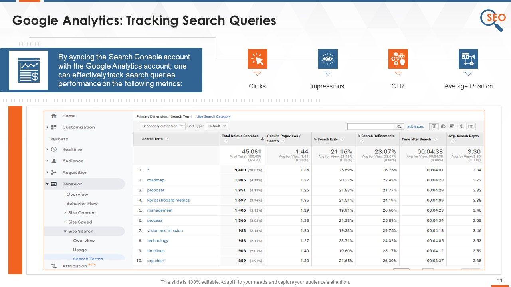511x287 pixels.
Task: Switch to the pie chart percentage view
Action: point(443,126)
